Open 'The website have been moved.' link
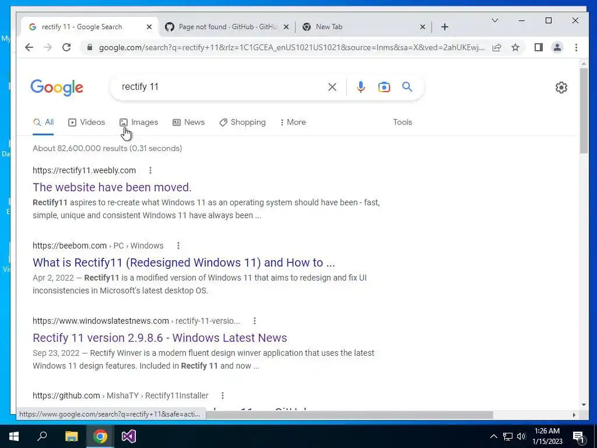This screenshot has height=448, width=597. tap(112, 187)
